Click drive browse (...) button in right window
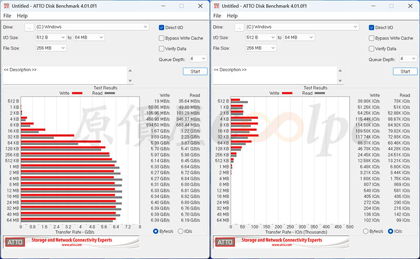 (x=240, y=27)
